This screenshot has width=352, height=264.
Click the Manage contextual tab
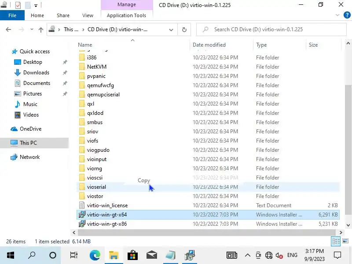(127, 4)
